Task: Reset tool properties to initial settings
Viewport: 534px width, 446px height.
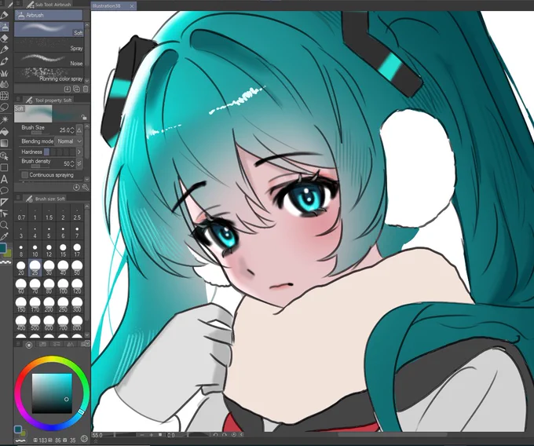Action: coord(76,187)
